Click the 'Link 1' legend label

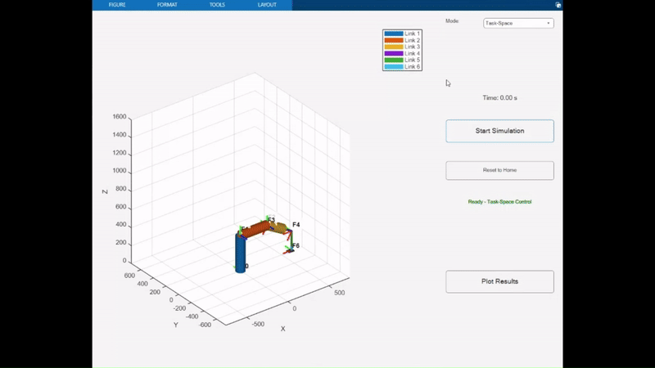(413, 34)
